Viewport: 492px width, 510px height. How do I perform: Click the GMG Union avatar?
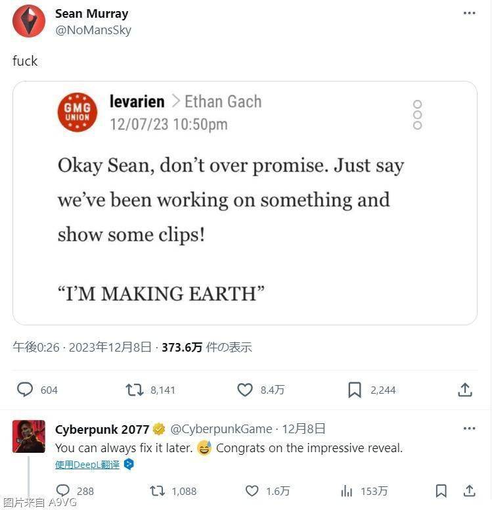pos(78,111)
